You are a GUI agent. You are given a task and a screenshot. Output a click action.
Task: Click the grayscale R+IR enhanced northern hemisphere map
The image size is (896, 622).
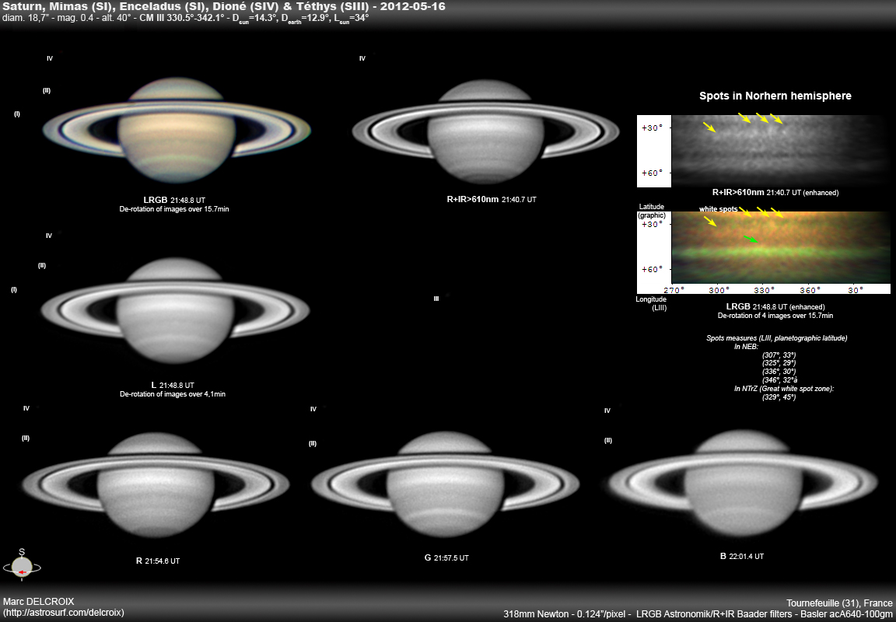click(781, 151)
